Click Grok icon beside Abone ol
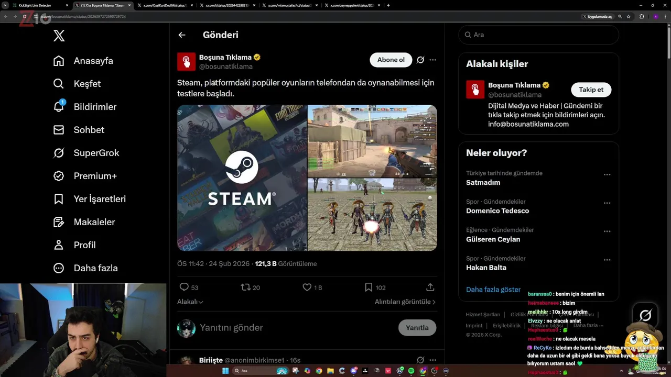 click(x=420, y=60)
